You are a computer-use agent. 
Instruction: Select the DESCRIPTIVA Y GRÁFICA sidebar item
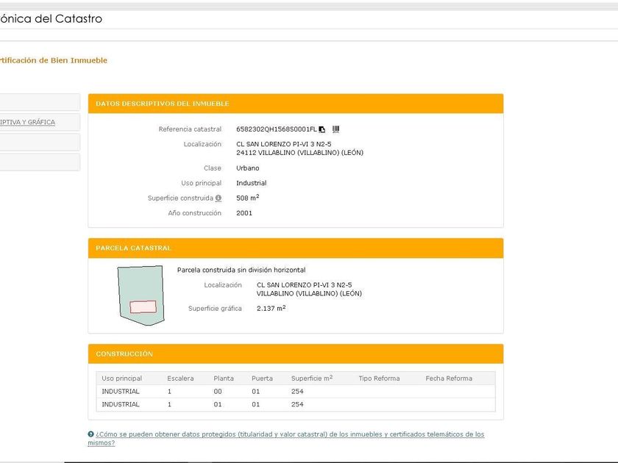pyautogui.click(x=29, y=122)
